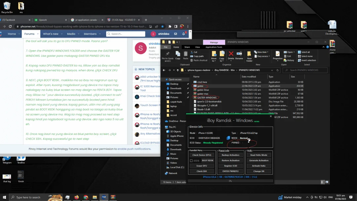The image size is (357, 201).
Task: Switch to pr application canada tab
Action: click(x=87, y=20)
